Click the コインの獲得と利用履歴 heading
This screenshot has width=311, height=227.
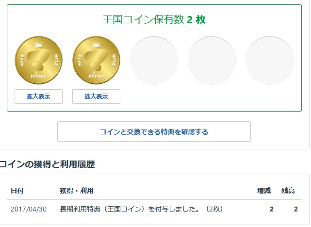tap(48, 164)
